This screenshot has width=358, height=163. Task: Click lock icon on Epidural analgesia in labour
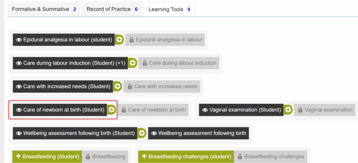click(x=131, y=40)
